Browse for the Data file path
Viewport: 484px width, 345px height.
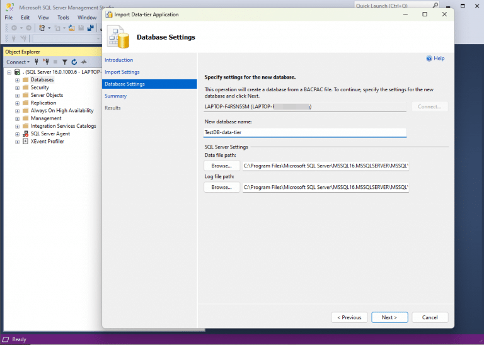(222, 166)
